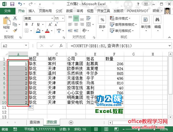Toggle underline formatting

click(38, 24)
